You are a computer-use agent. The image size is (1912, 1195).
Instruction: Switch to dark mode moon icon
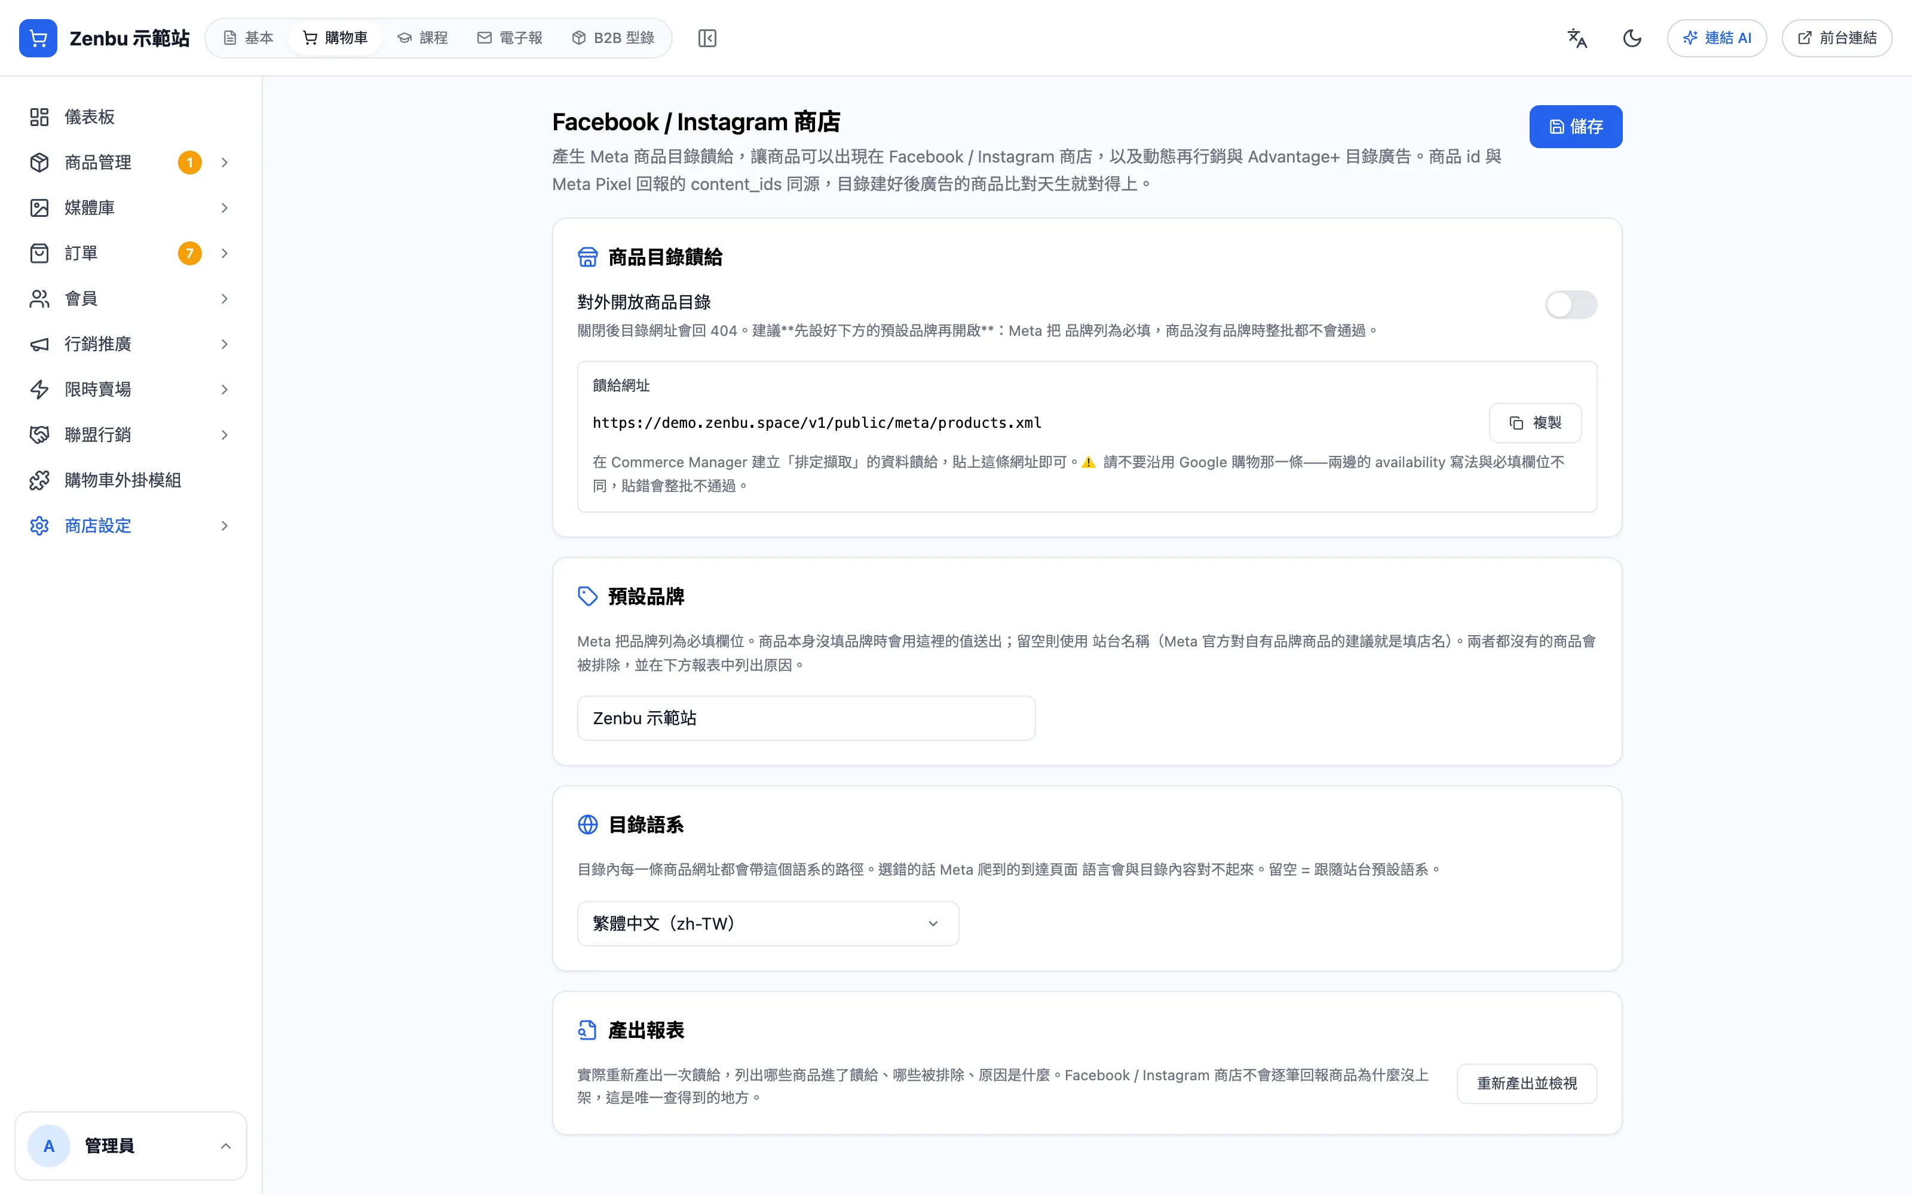pyautogui.click(x=1632, y=38)
